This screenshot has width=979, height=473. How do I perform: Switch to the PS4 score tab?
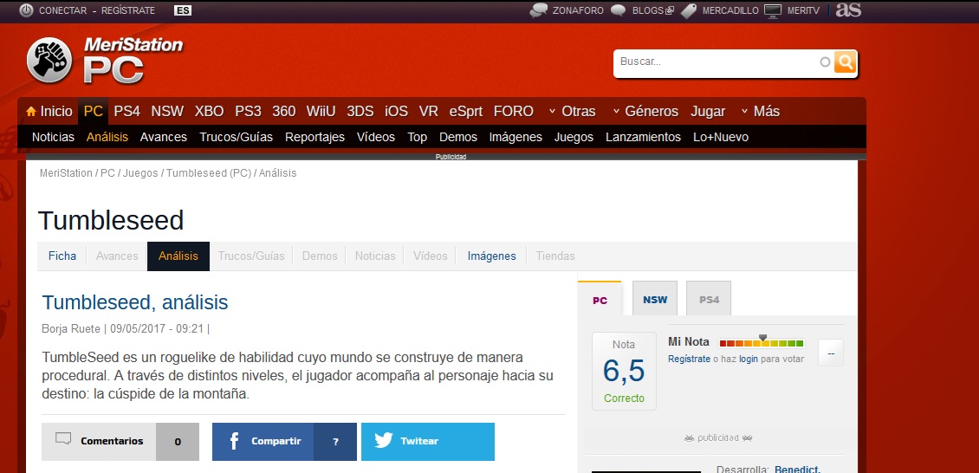click(709, 299)
